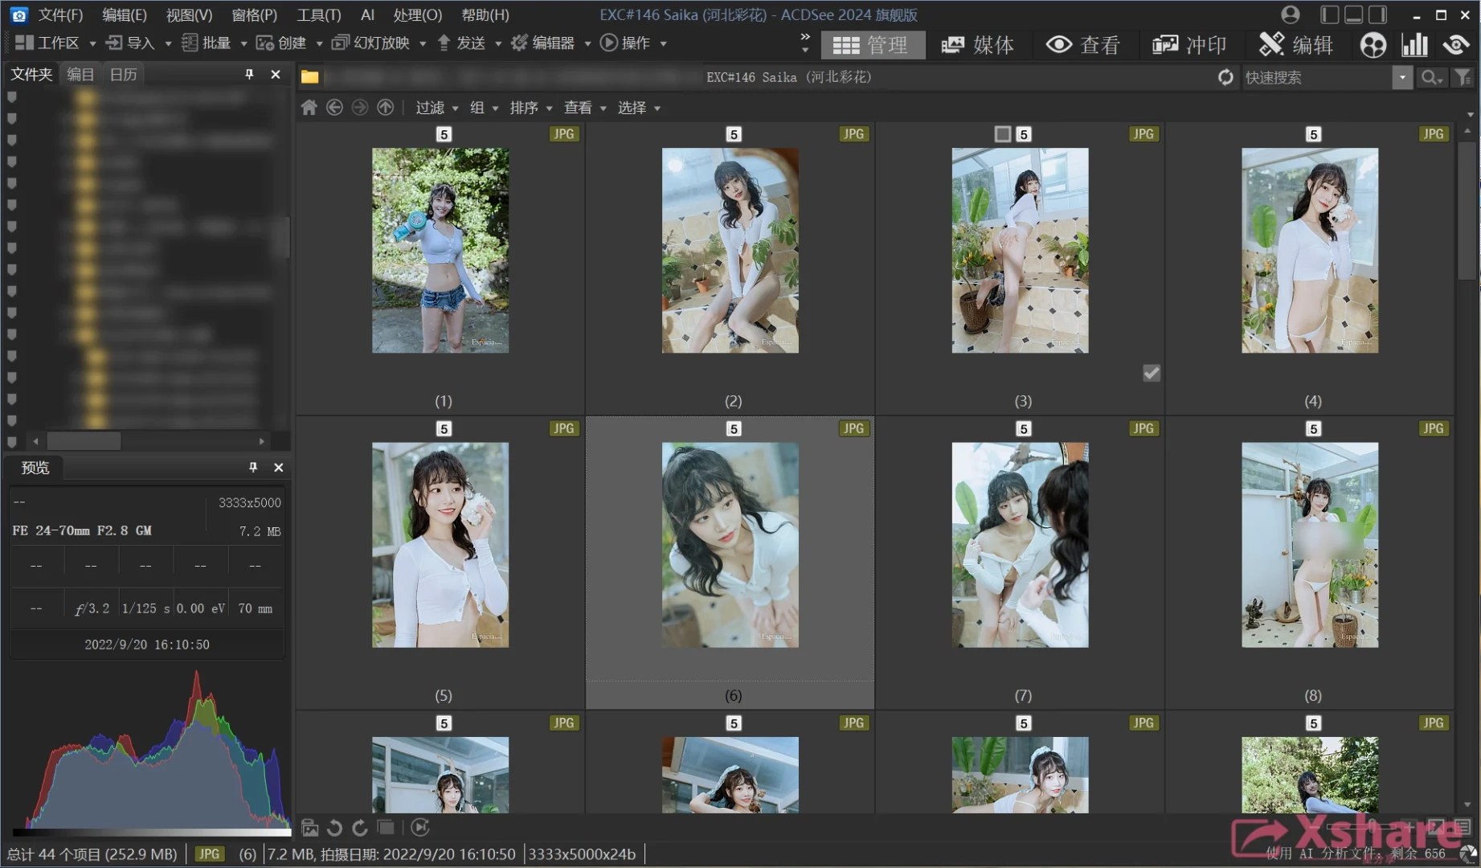Switch to 管理 manage mode
Image resolution: width=1481 pixels, height=868 pixels.
click(x=872, y=45)
